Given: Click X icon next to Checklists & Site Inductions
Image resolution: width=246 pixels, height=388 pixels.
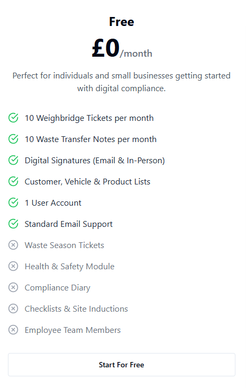Looking at the screenshot, I should 13,308.
